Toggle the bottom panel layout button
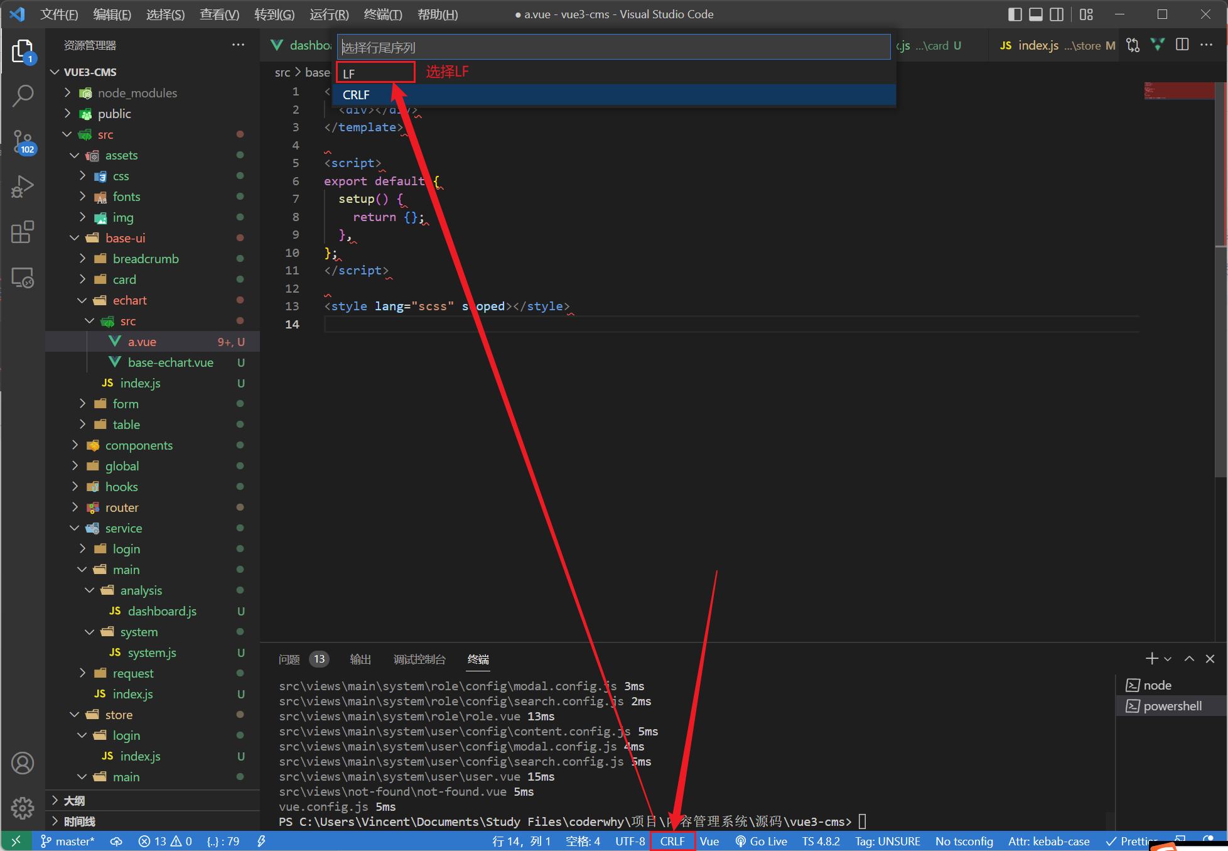1228x851 pixels. pyautogui.click(x=1036, y=14)
